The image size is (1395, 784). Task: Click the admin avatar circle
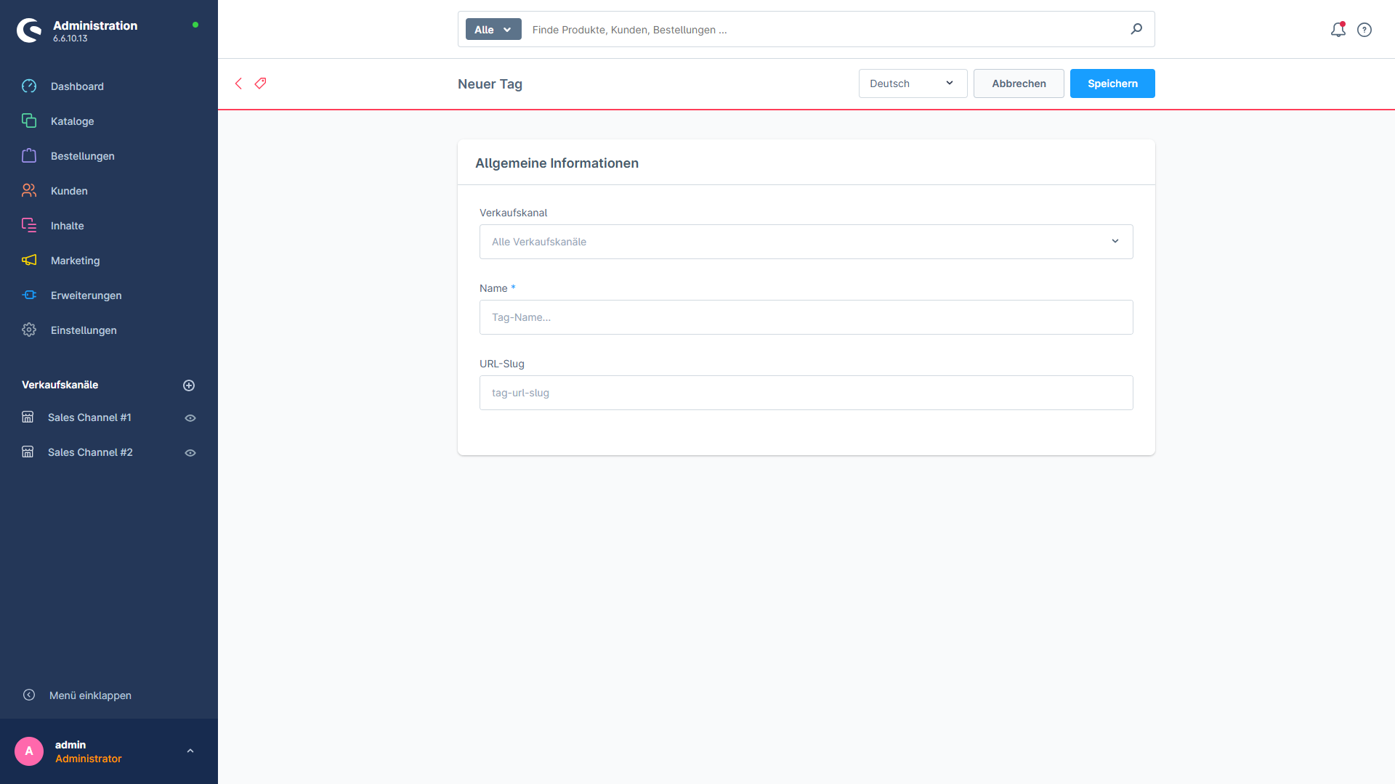(x=29, y=751)
